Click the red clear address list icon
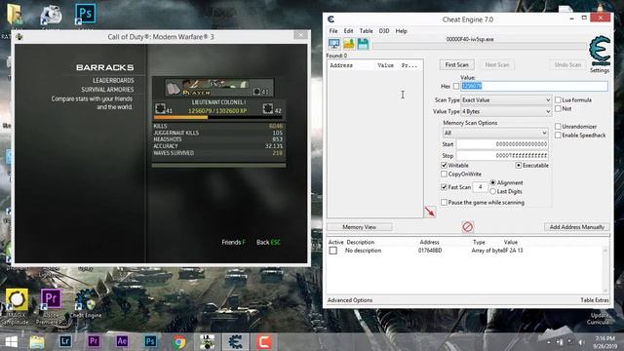624x351 pixels. point(468,227)
